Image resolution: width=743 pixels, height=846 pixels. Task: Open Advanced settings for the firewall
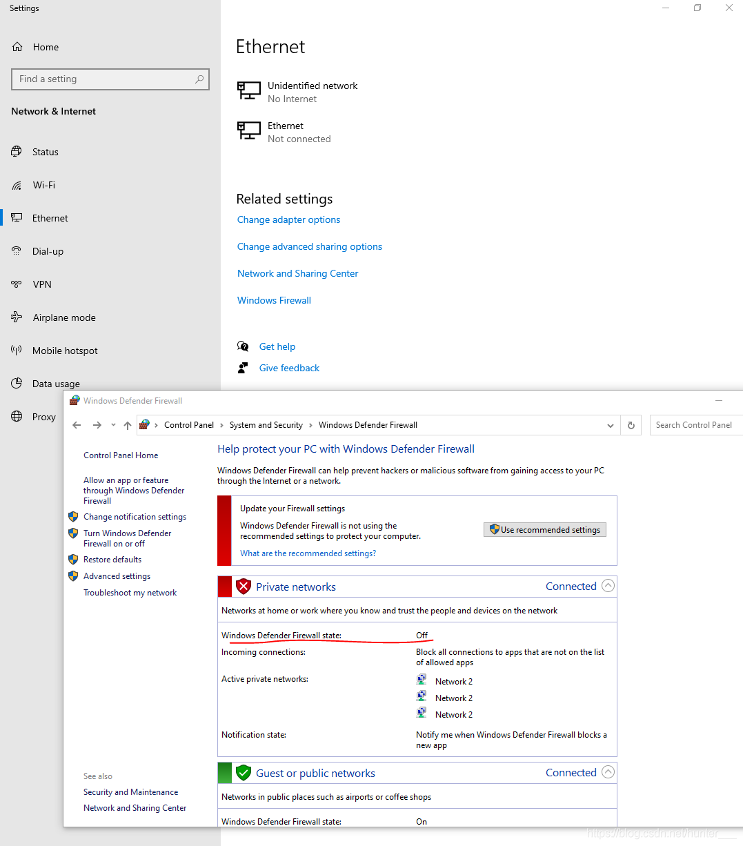[x=117, y=576]
